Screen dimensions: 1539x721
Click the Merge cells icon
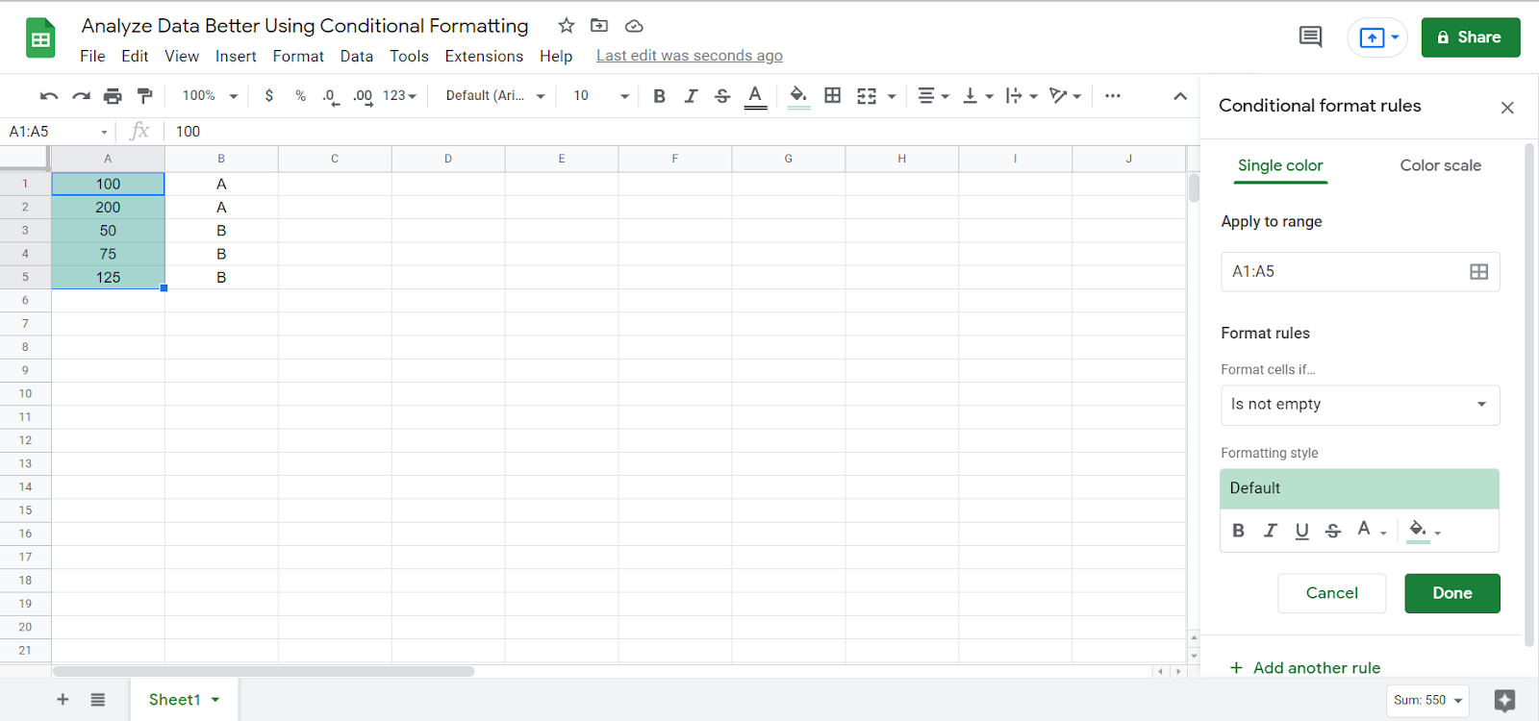[867, 96]
